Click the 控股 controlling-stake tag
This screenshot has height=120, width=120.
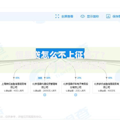click(40, 78)
